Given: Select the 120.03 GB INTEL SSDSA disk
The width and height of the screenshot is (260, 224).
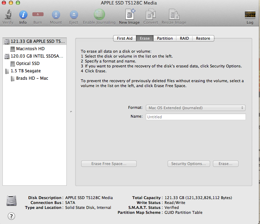Looking at the screenshot, I should pyautogui.click(x=35, y=56).
